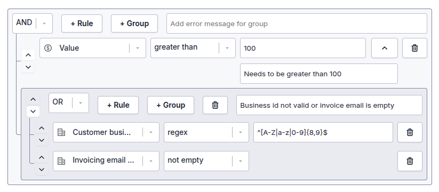Move the OR group down
This screenshot has width=439, height=192.
point(33,111)
